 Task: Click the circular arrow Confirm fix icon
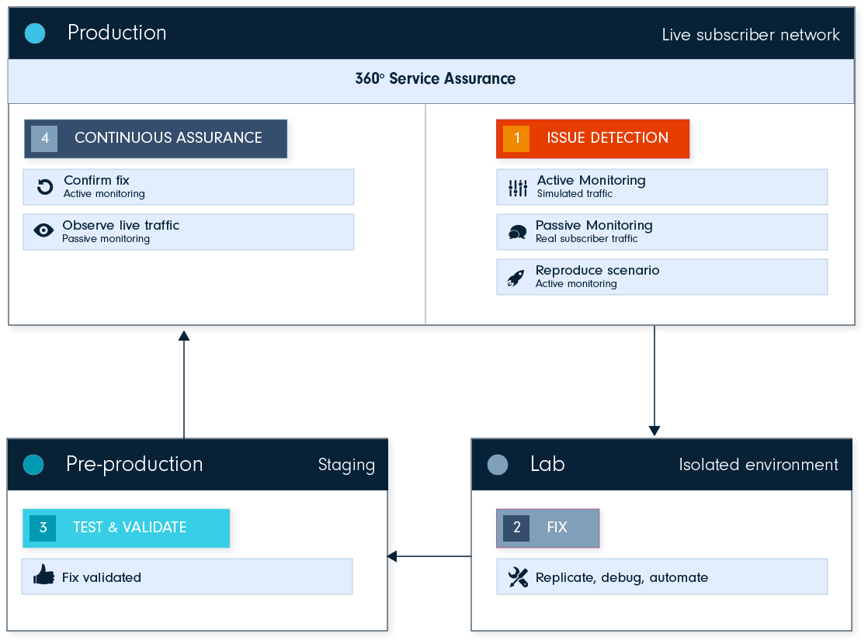click(45, 187)
